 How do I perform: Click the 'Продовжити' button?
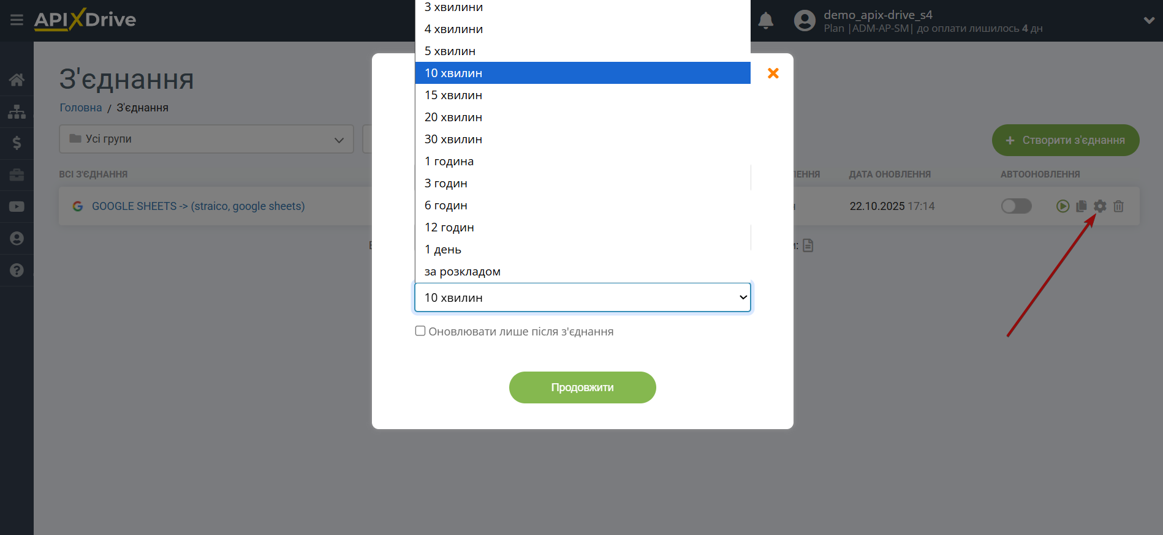[583, 387]
